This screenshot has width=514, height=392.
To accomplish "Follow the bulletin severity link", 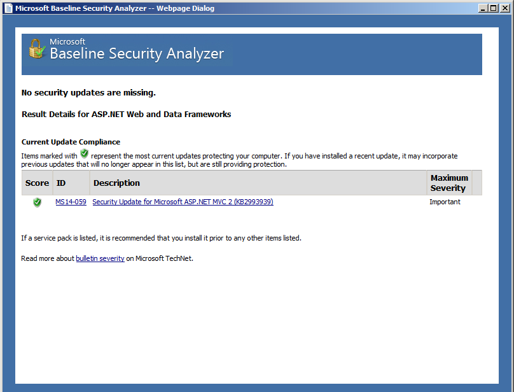I will [x=100, y=258].
